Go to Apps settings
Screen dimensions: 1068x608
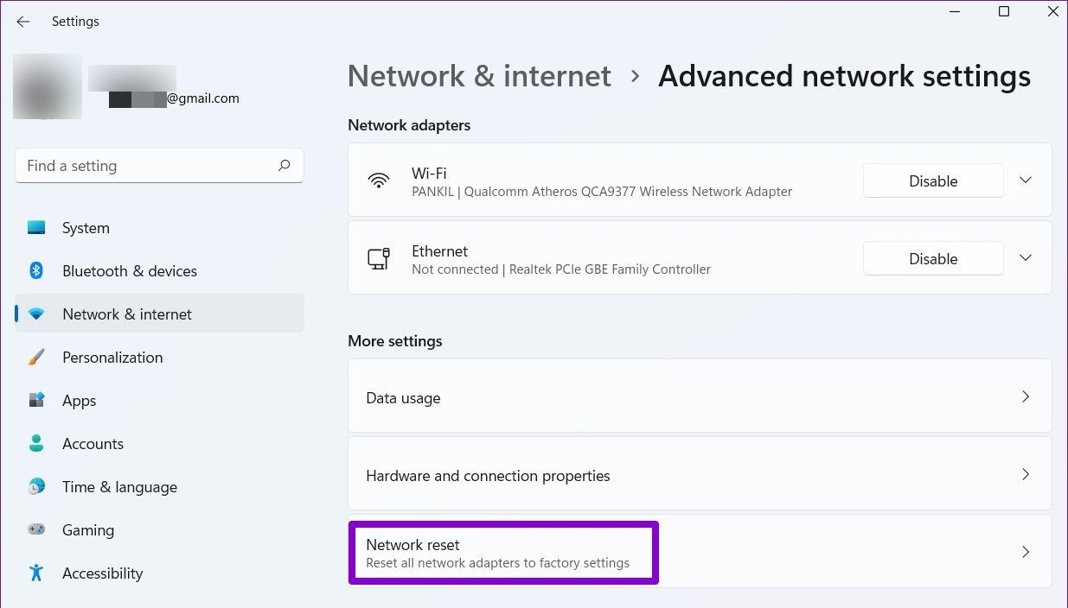(x=159, y=400)
